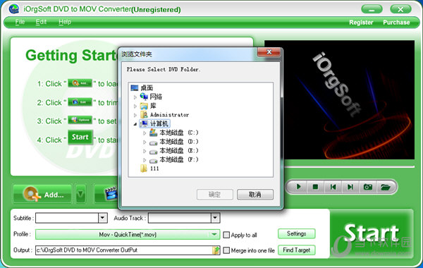Click the Output path input field
The height and width of the screenshot is (268, 423).
coord(123,250)
